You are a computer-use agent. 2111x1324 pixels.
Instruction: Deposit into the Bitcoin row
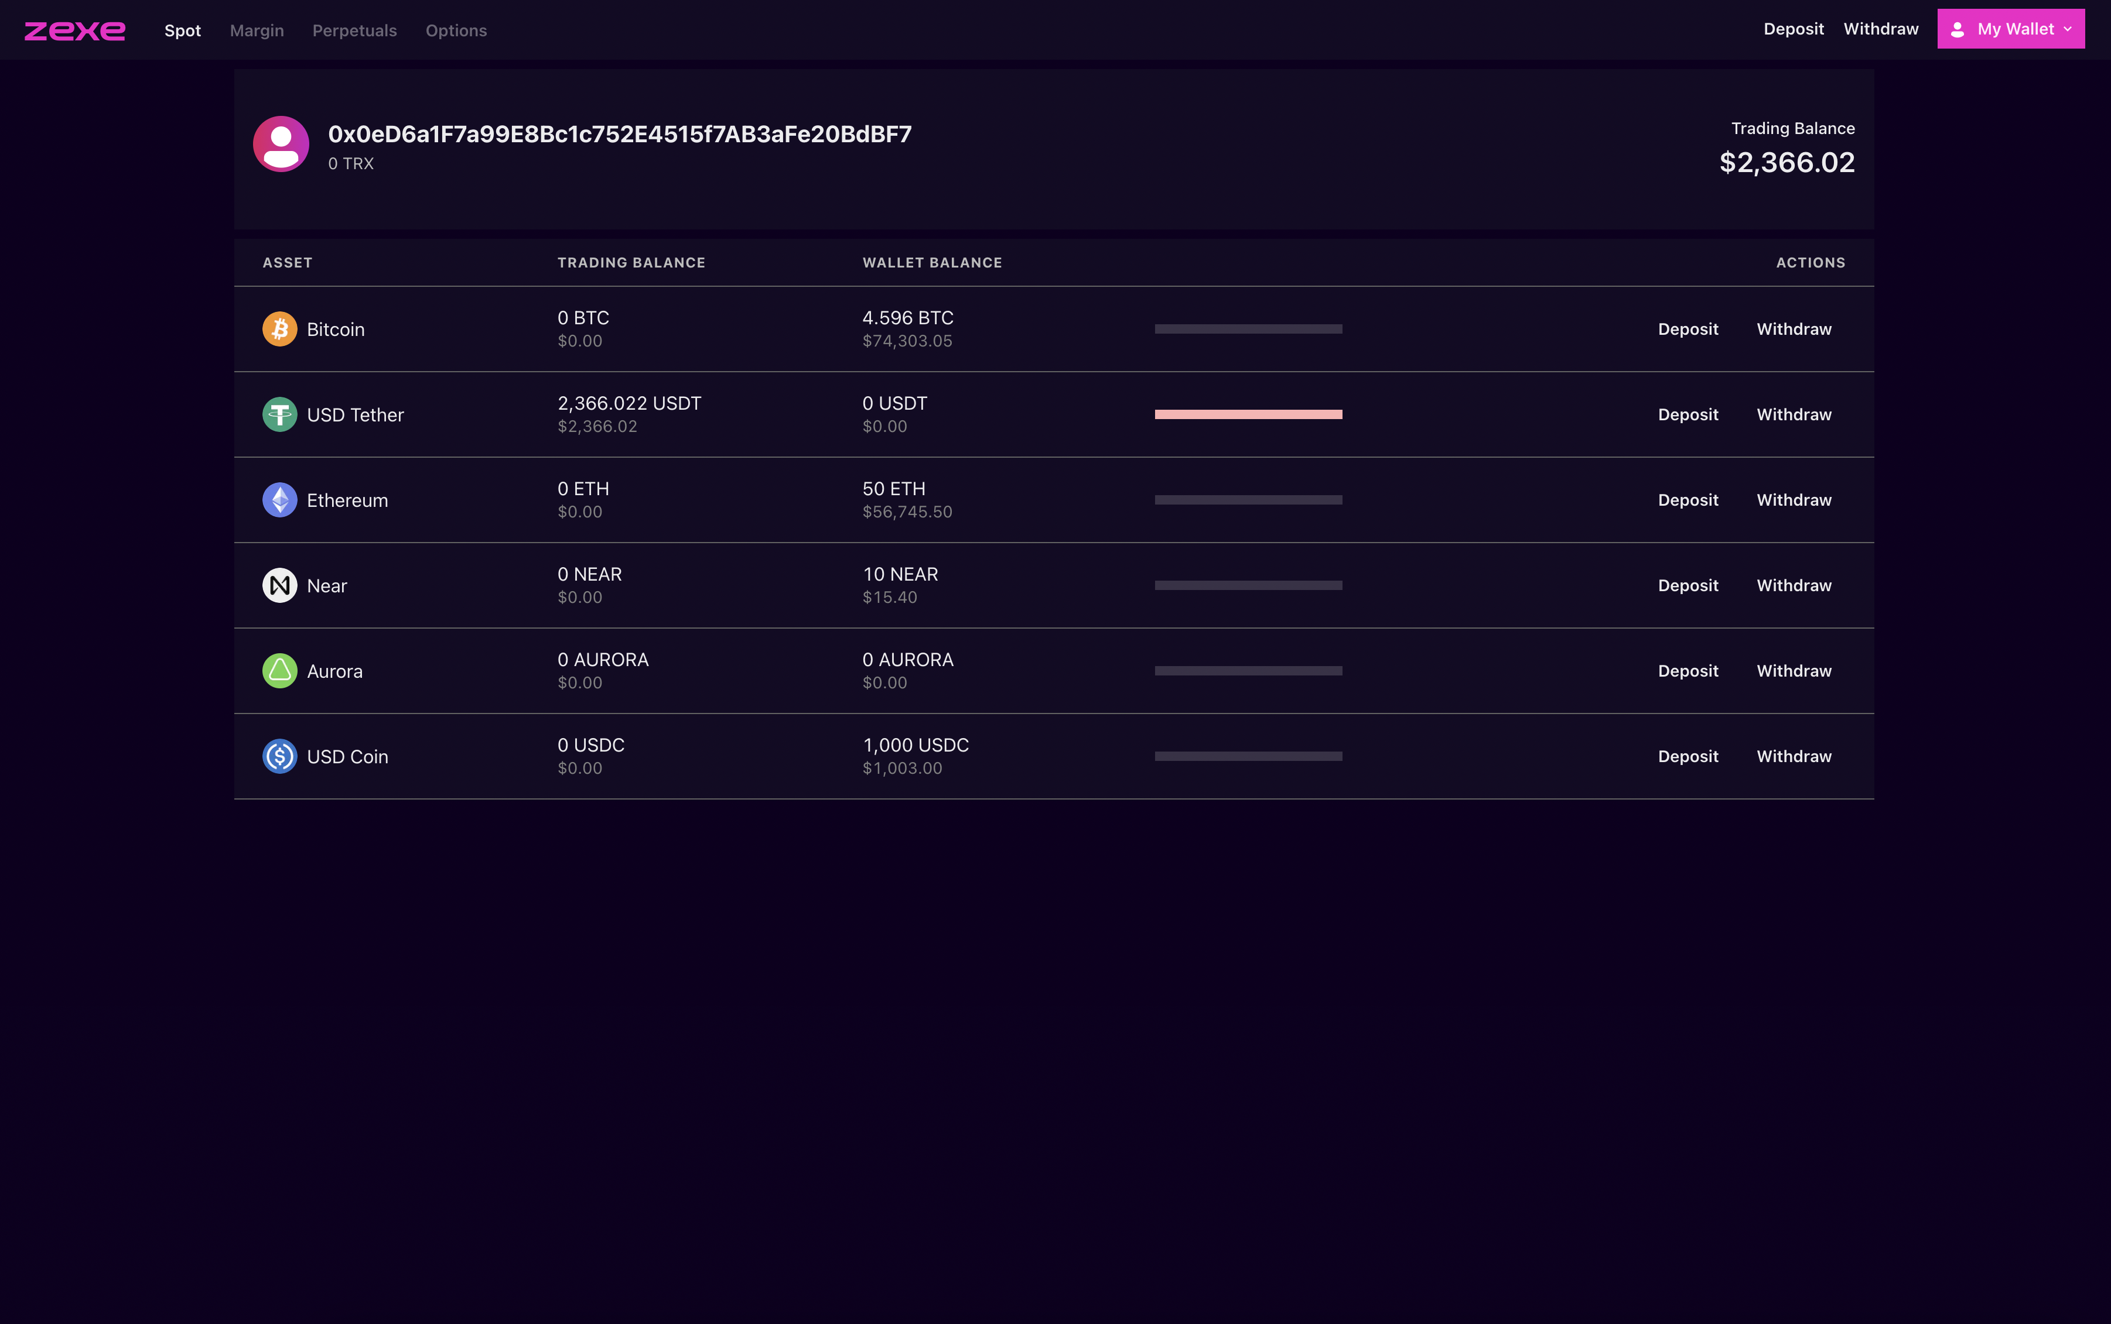(x=1688, y=330)
